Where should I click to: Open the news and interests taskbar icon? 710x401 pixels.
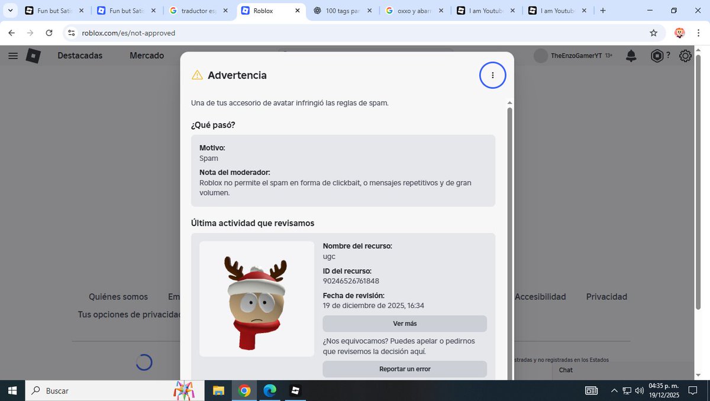pos(591,390)
